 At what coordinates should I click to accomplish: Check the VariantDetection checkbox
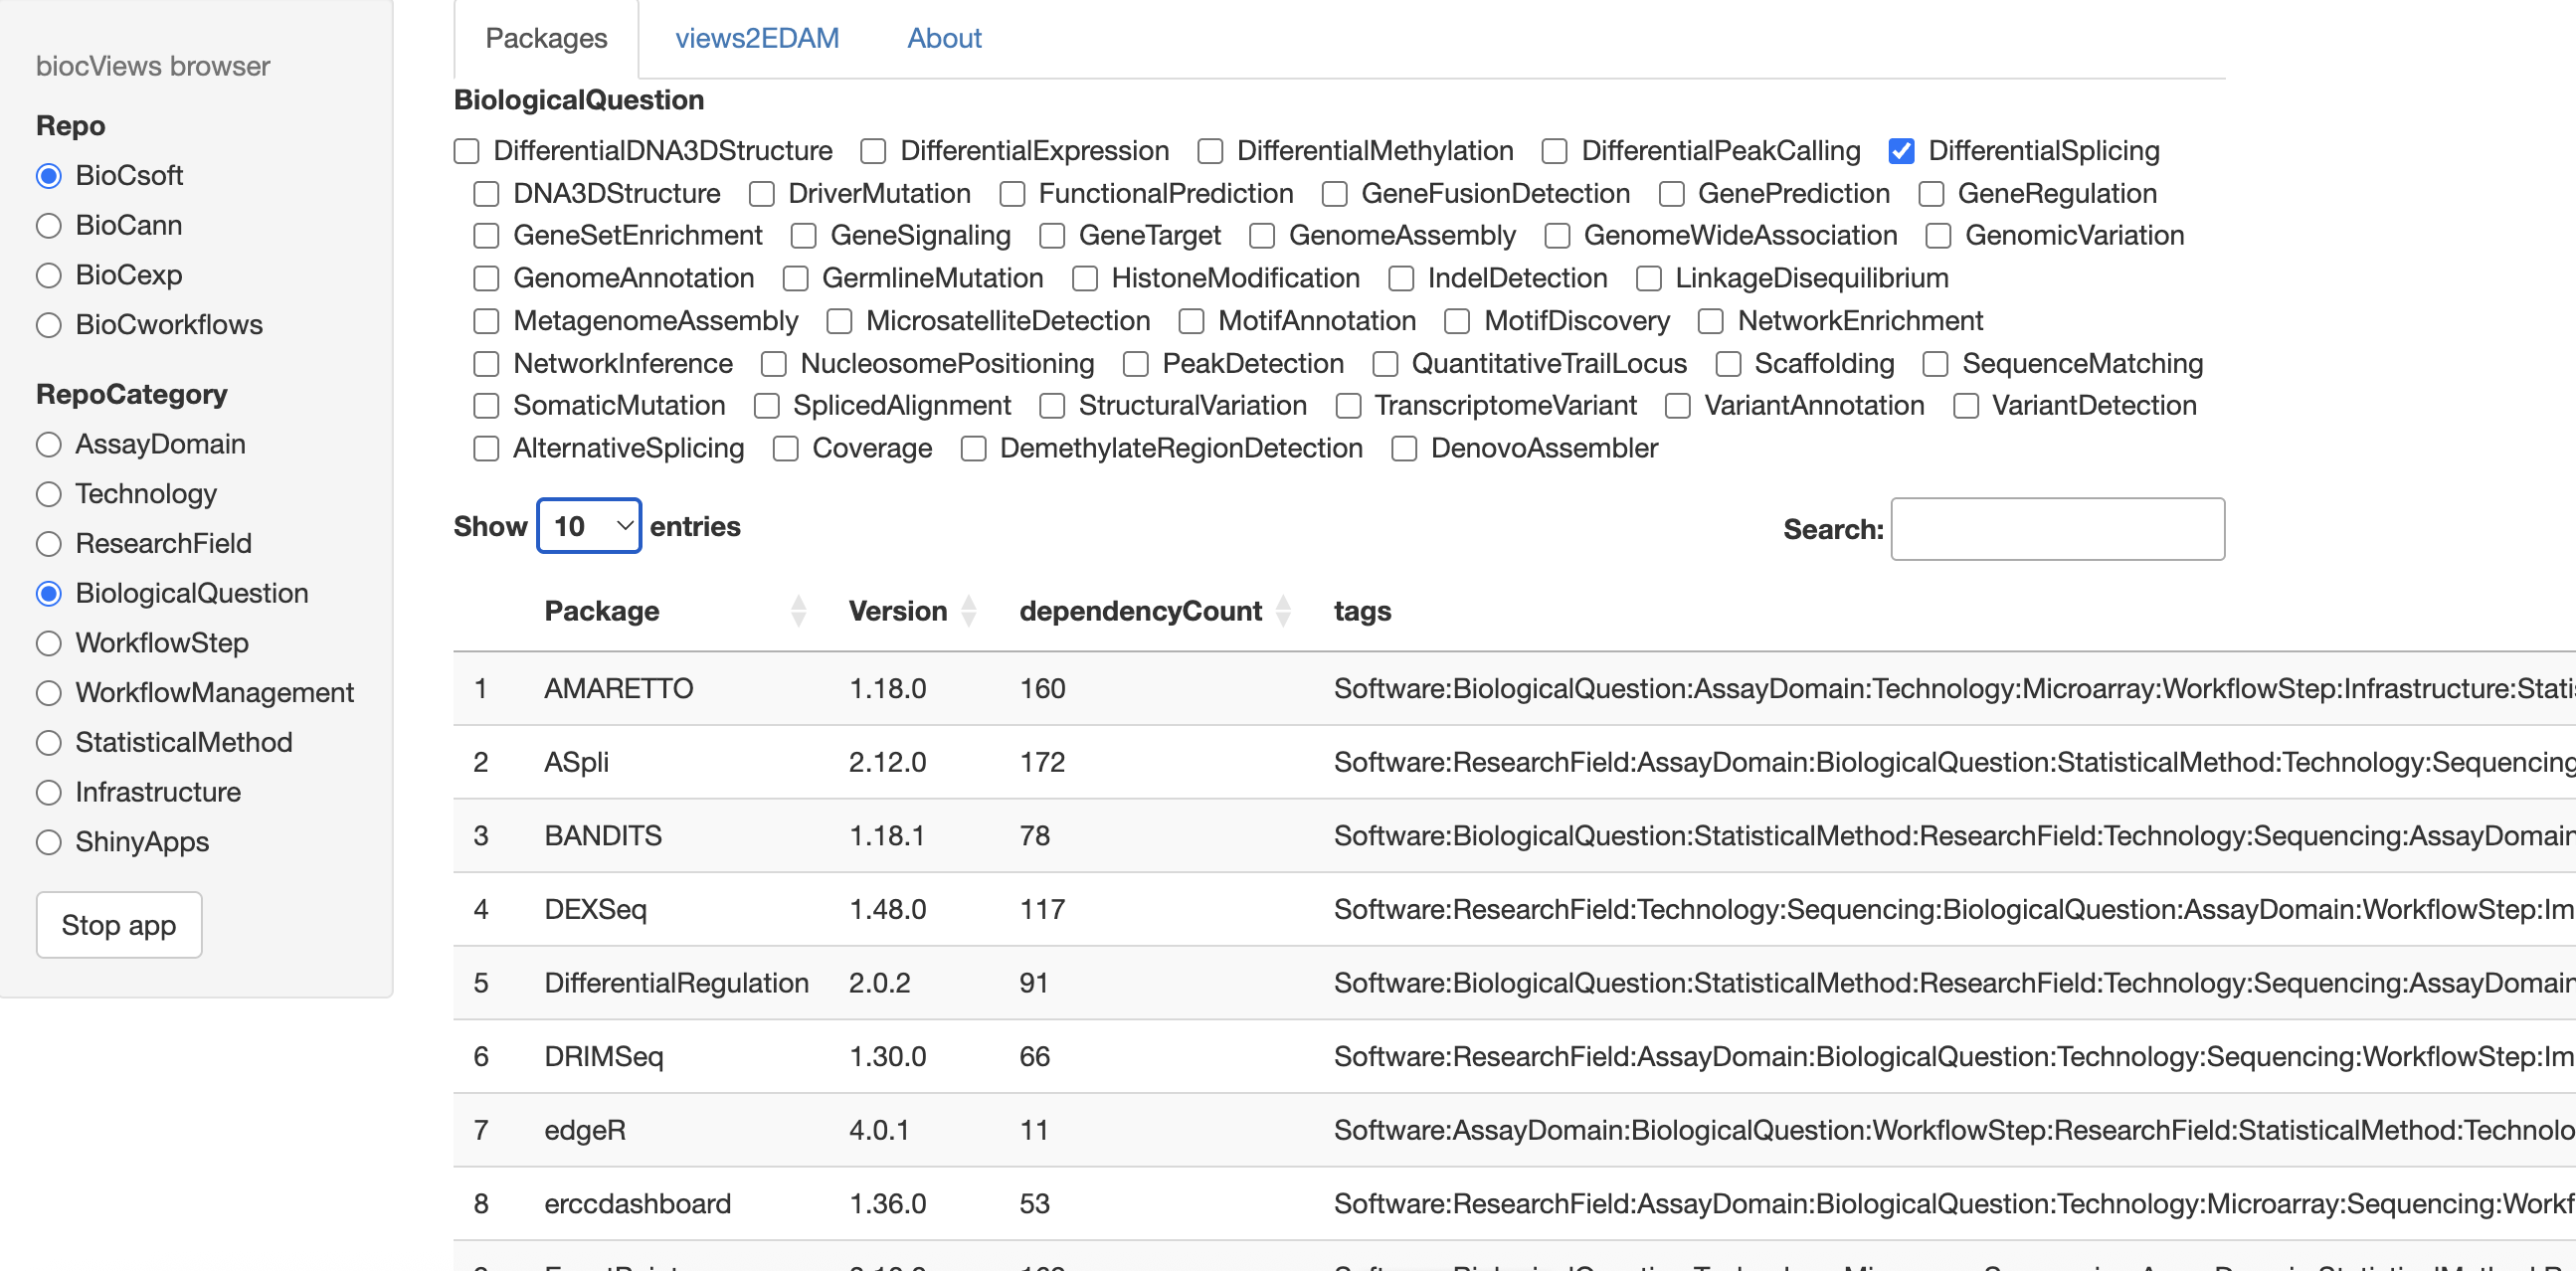click(1965, 406)
